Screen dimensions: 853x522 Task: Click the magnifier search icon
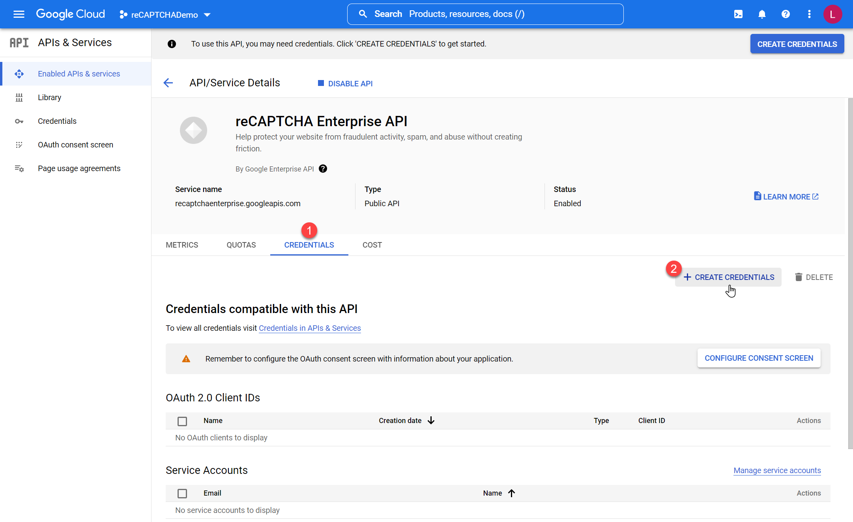click(x=363, y=14)
